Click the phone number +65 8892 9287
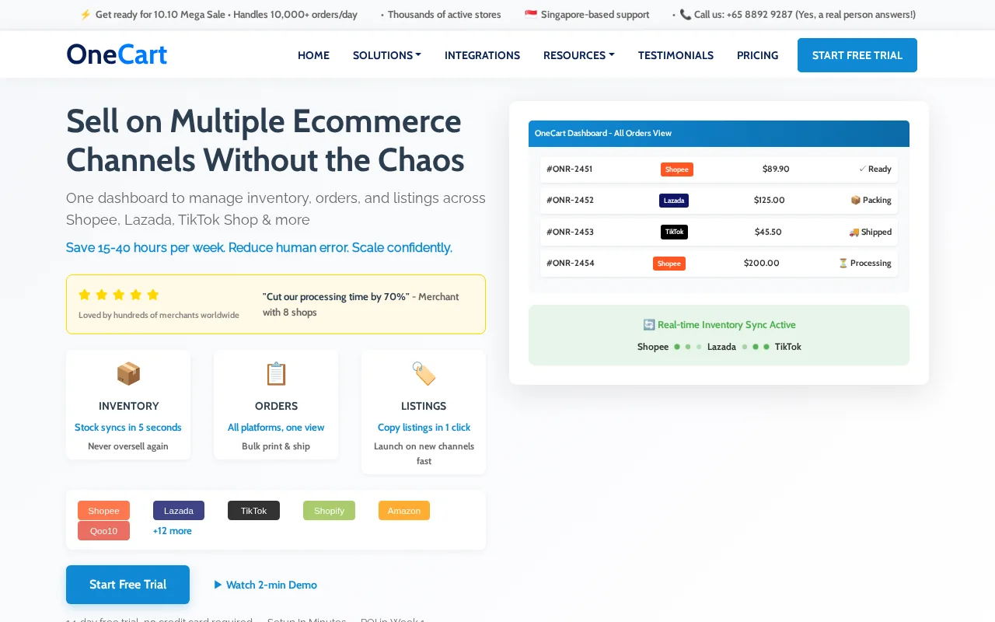995x622 pixels. [759, 15]
